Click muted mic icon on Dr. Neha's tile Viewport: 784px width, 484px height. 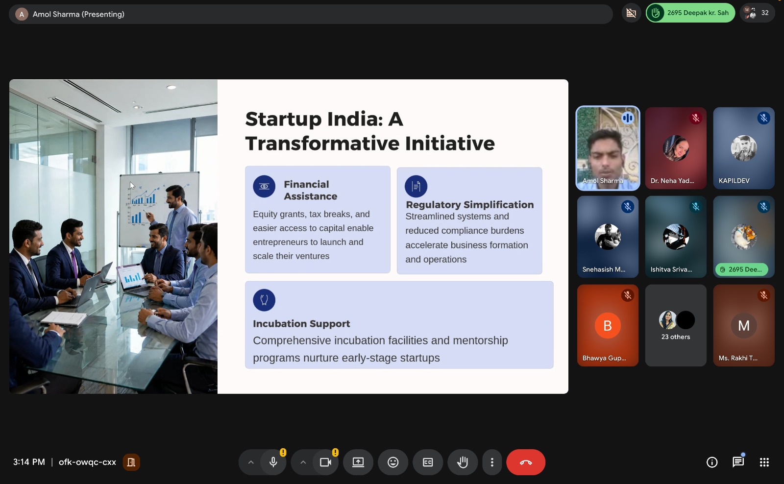[696, 118]
